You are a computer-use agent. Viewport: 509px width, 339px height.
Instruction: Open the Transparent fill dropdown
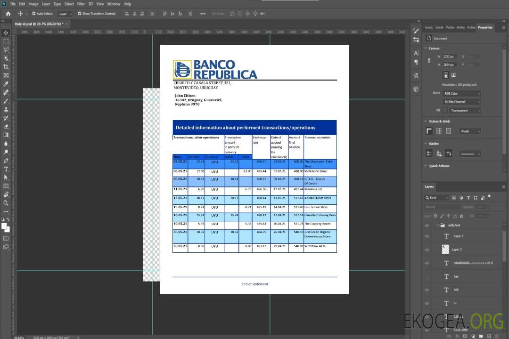coord(465,111)
